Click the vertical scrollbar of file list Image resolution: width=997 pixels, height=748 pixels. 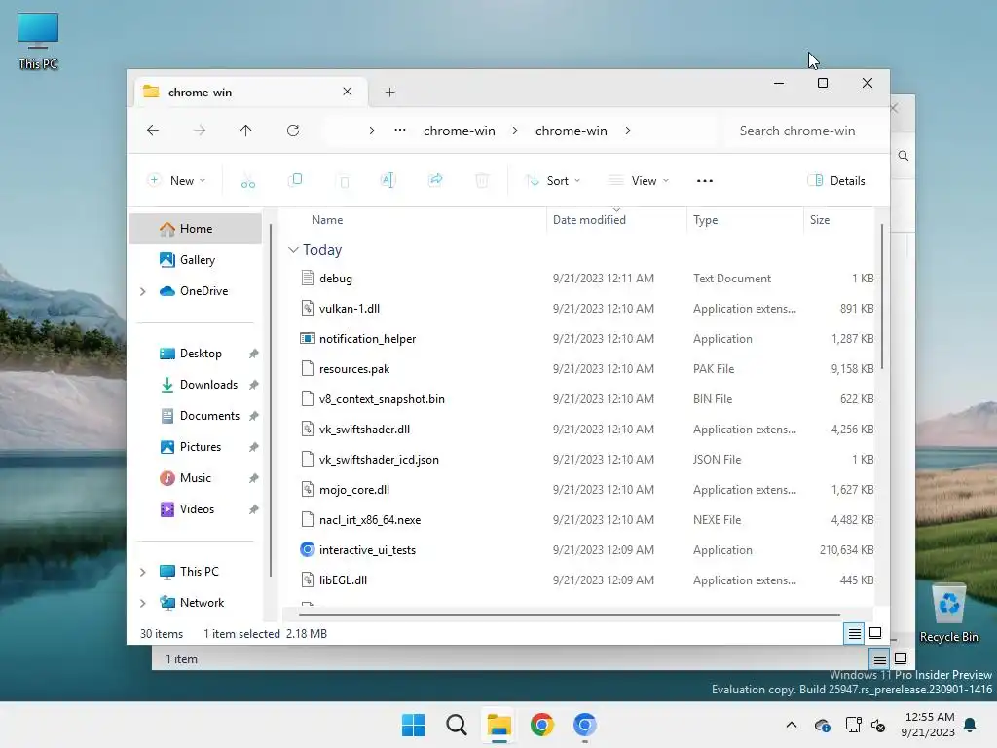[882, 296]
